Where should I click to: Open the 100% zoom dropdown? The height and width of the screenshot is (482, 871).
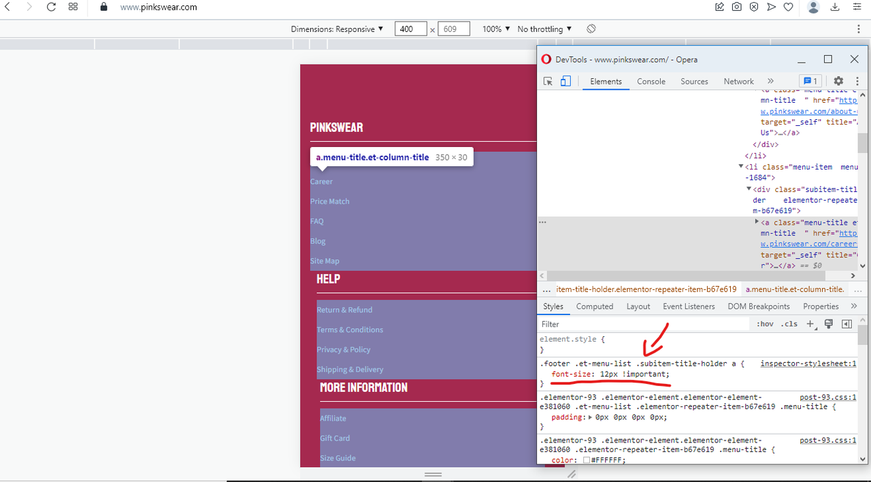coord(496,29)
